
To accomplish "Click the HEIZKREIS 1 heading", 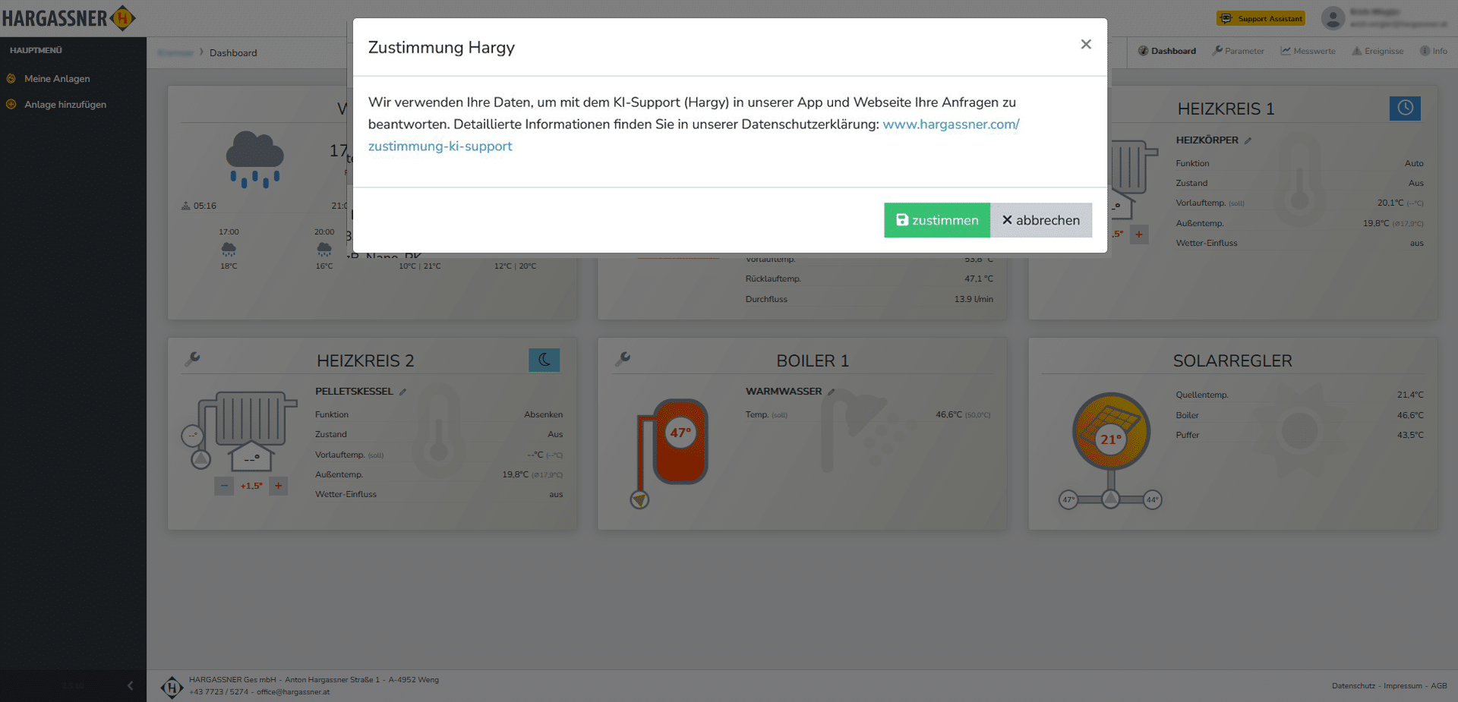I will click(1226, 109).
